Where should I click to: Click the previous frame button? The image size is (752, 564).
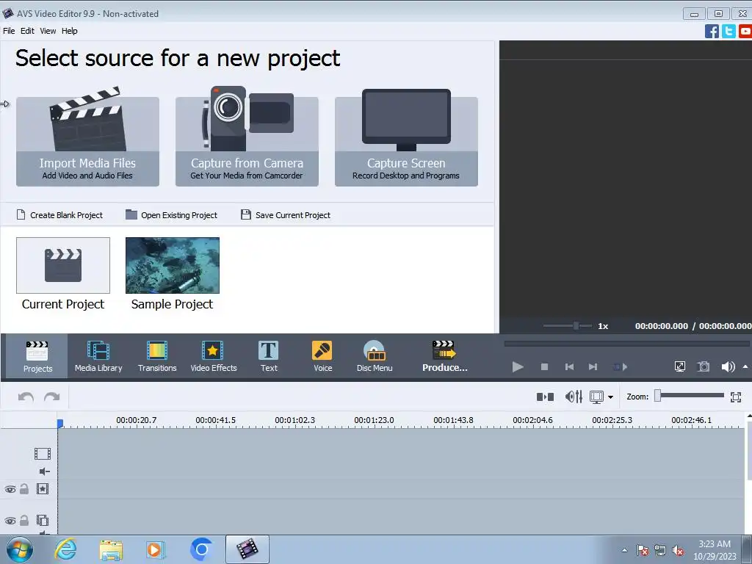569,367
